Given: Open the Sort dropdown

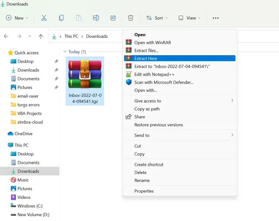Looking at the screenshot, I should coord(157,18).
